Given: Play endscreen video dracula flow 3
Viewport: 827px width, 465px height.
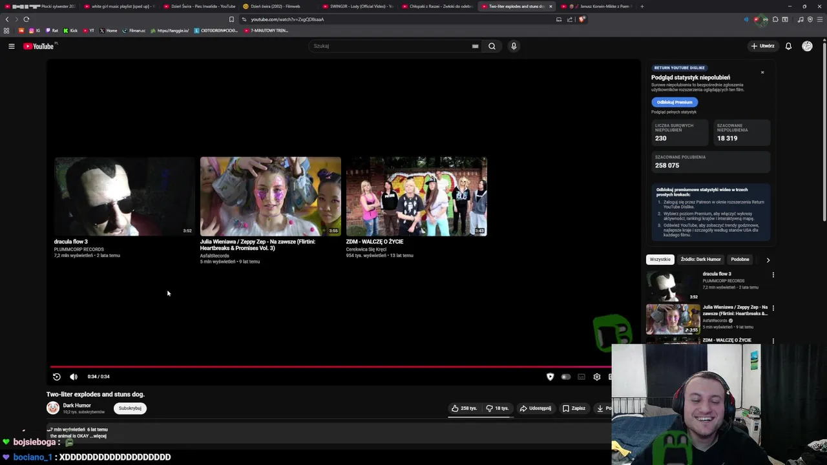Looking at the screenshot, I should (125, 196).
